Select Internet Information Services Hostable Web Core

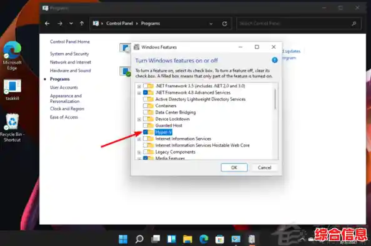coord(202,145)
